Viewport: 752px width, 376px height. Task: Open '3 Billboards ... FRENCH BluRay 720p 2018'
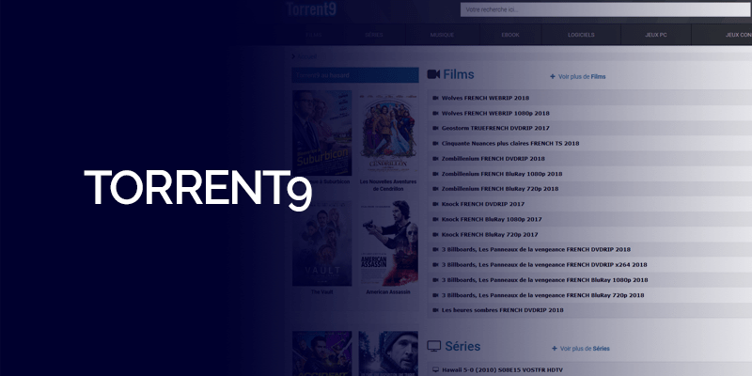pyautogui.click(x=543, y=295)
